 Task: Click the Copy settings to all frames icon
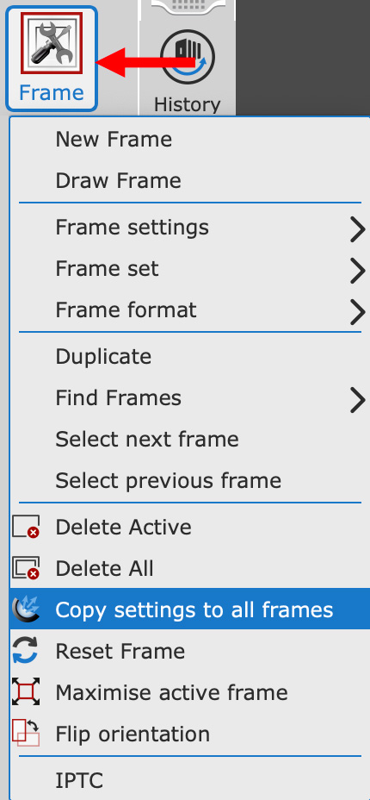[x=26, y=609]
